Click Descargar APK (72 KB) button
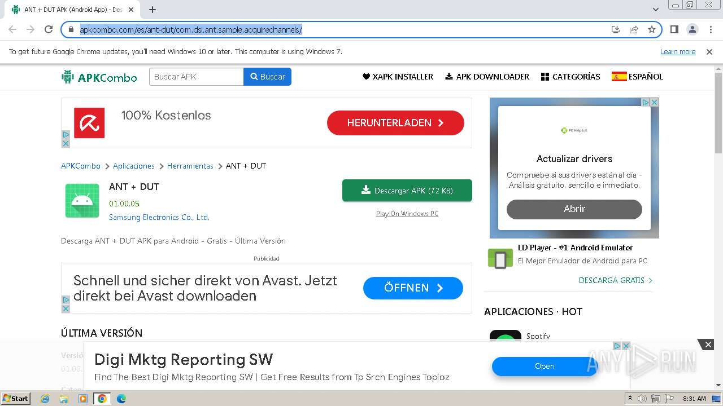This screenshot has width=723, height=406. tap(407, 191)
